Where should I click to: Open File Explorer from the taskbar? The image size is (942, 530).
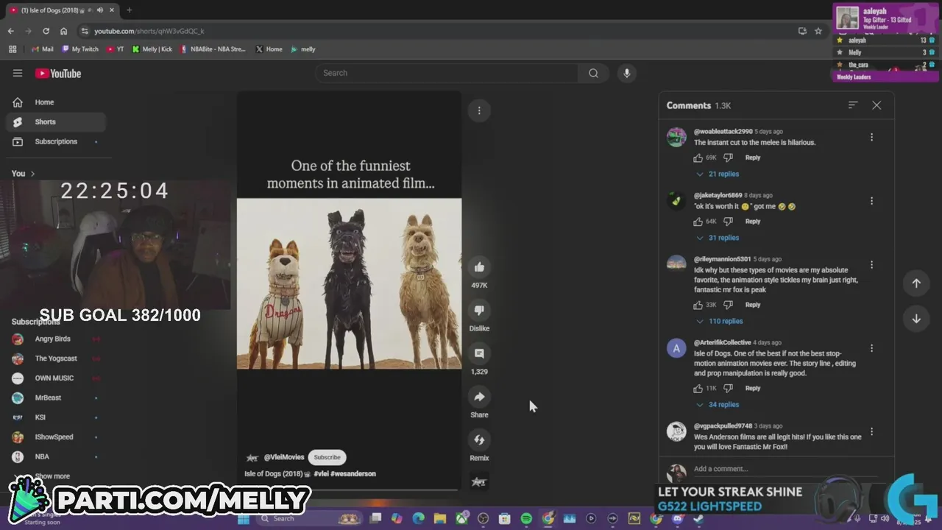coord(440,518)
